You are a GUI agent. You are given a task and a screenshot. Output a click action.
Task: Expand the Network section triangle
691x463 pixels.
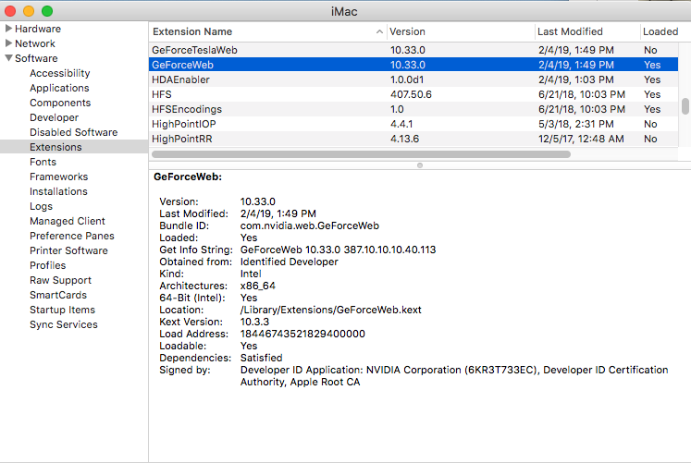[8, 43]
